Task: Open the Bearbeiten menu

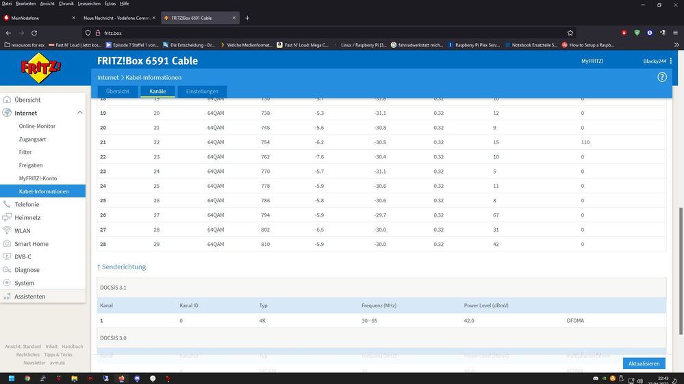Action: pyautogui.click(x=26, y=3)
